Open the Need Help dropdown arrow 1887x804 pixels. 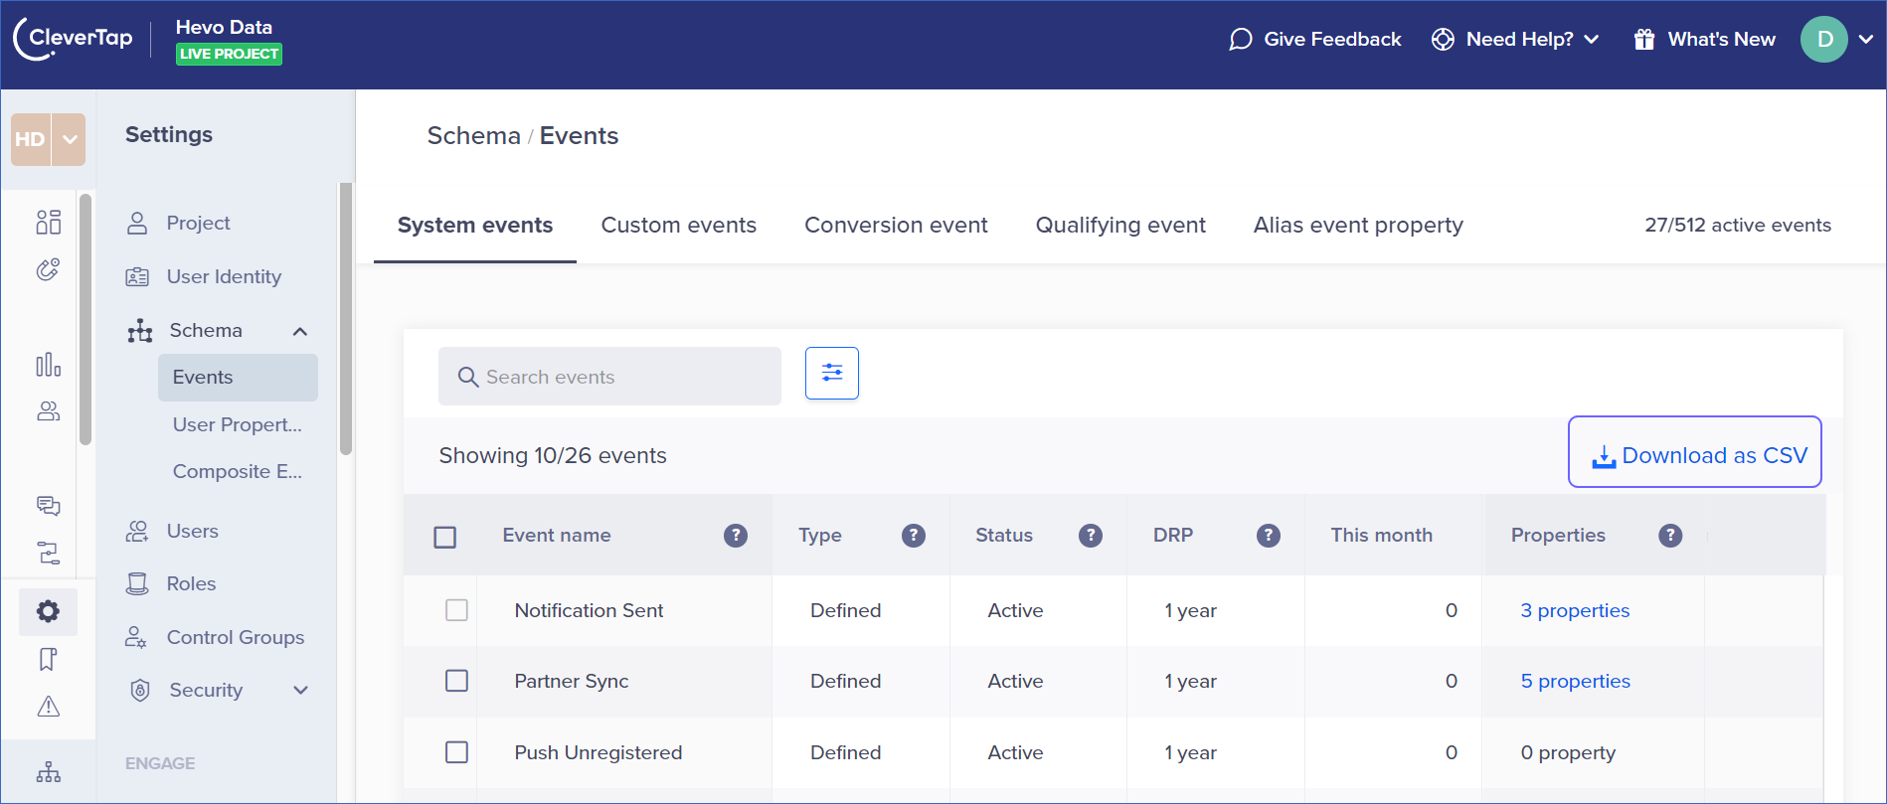pyautogui.click(x=1592, y=39)
